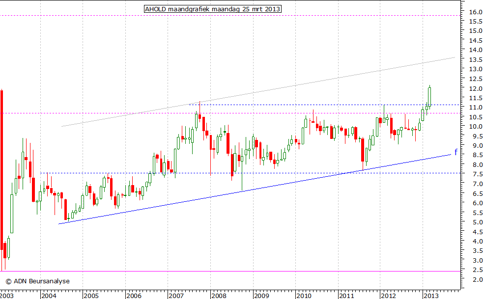484x299 pixels.
Task: Select the 2006 year label
Action: pos(134,296)
